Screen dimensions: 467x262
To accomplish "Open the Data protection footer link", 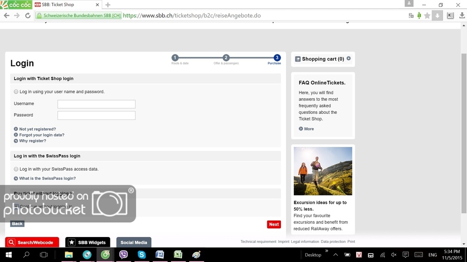I will [333, 242].
